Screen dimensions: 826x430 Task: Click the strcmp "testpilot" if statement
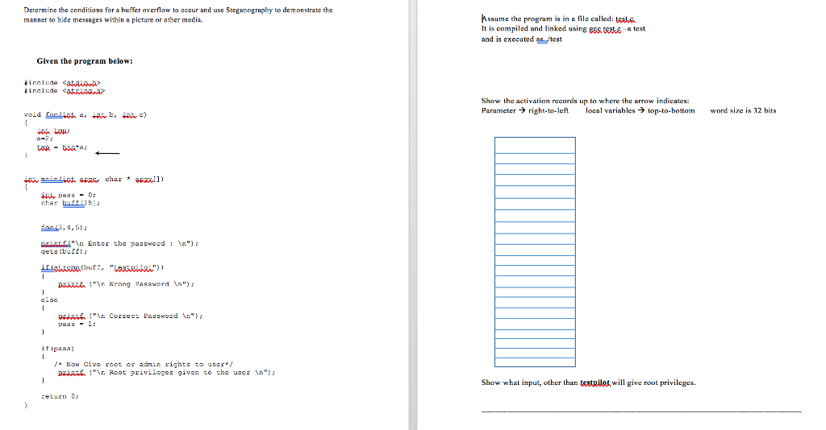102,267
